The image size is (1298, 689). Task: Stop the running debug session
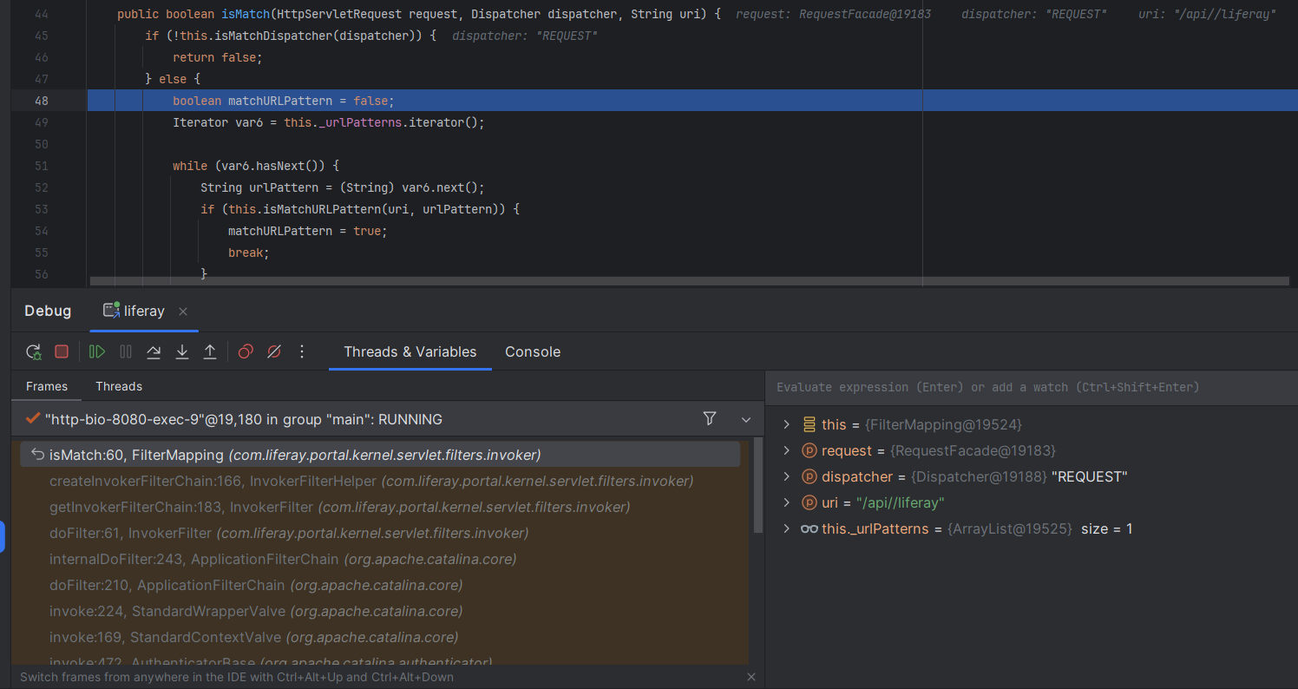62,351
